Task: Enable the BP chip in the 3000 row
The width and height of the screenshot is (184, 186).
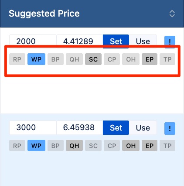Action: [55, 145]
